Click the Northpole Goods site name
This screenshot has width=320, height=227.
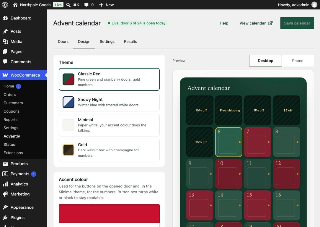[x=35, y=5]
